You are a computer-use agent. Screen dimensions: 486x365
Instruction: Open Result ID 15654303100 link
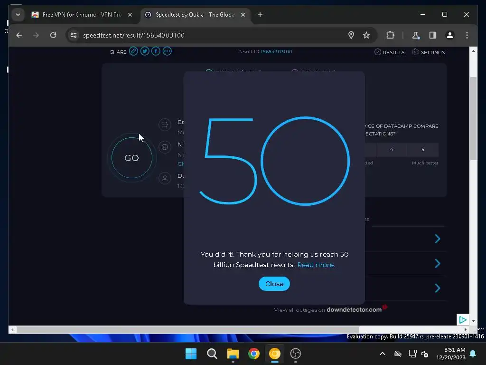click(x=276, y=51)
